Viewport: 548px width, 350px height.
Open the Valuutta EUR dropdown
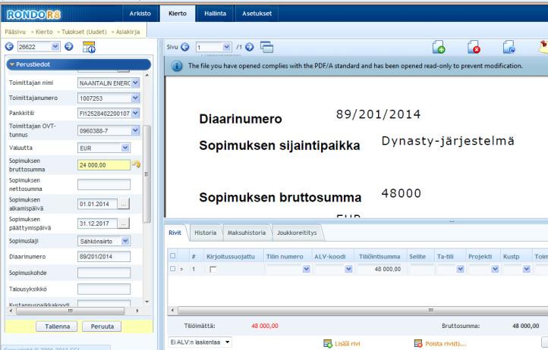[x=125, y=148]
